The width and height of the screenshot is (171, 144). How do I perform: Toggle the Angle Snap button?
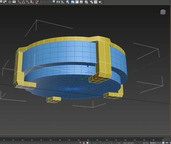(23, 2)
